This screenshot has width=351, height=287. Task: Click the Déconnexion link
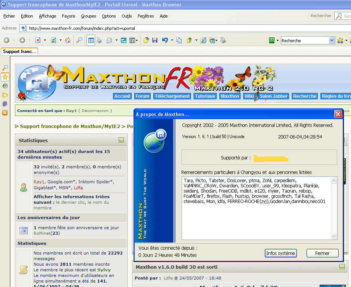(95, 111)
